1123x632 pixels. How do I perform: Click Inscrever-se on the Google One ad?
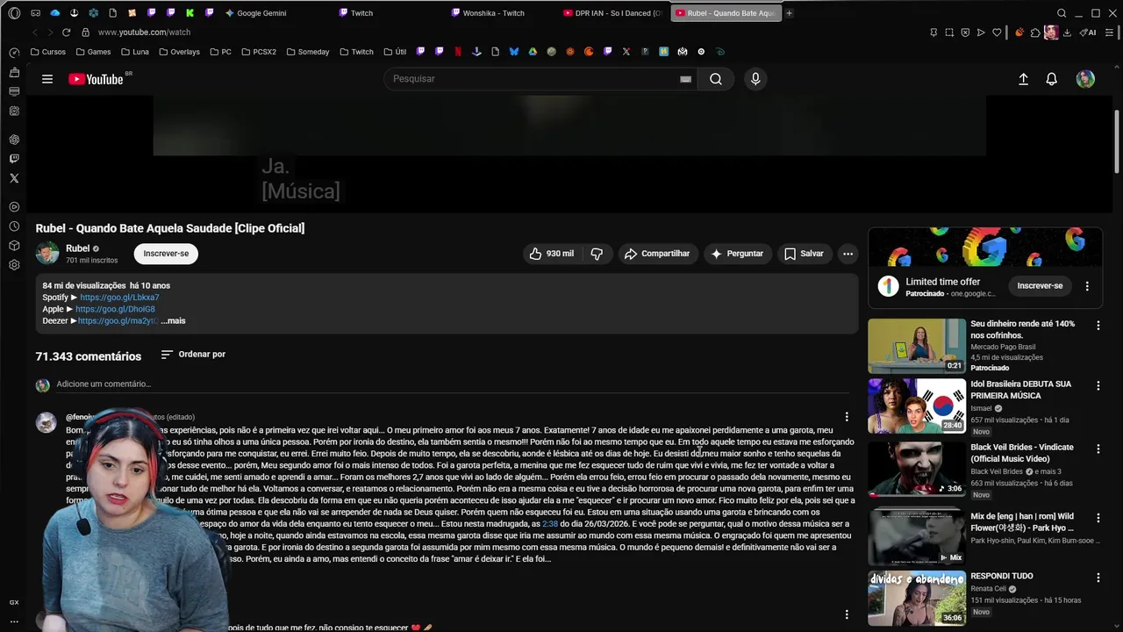1040,286
